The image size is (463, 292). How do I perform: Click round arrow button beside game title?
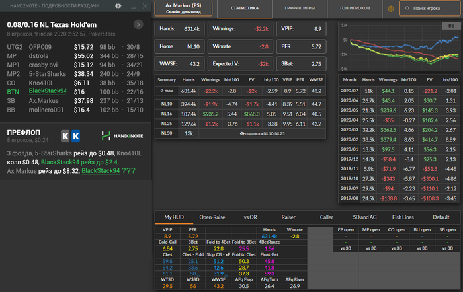click(x=138, y=24)
